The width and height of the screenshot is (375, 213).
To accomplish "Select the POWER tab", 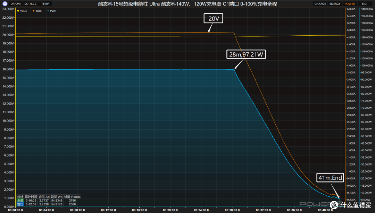I will tap(350, 4).
